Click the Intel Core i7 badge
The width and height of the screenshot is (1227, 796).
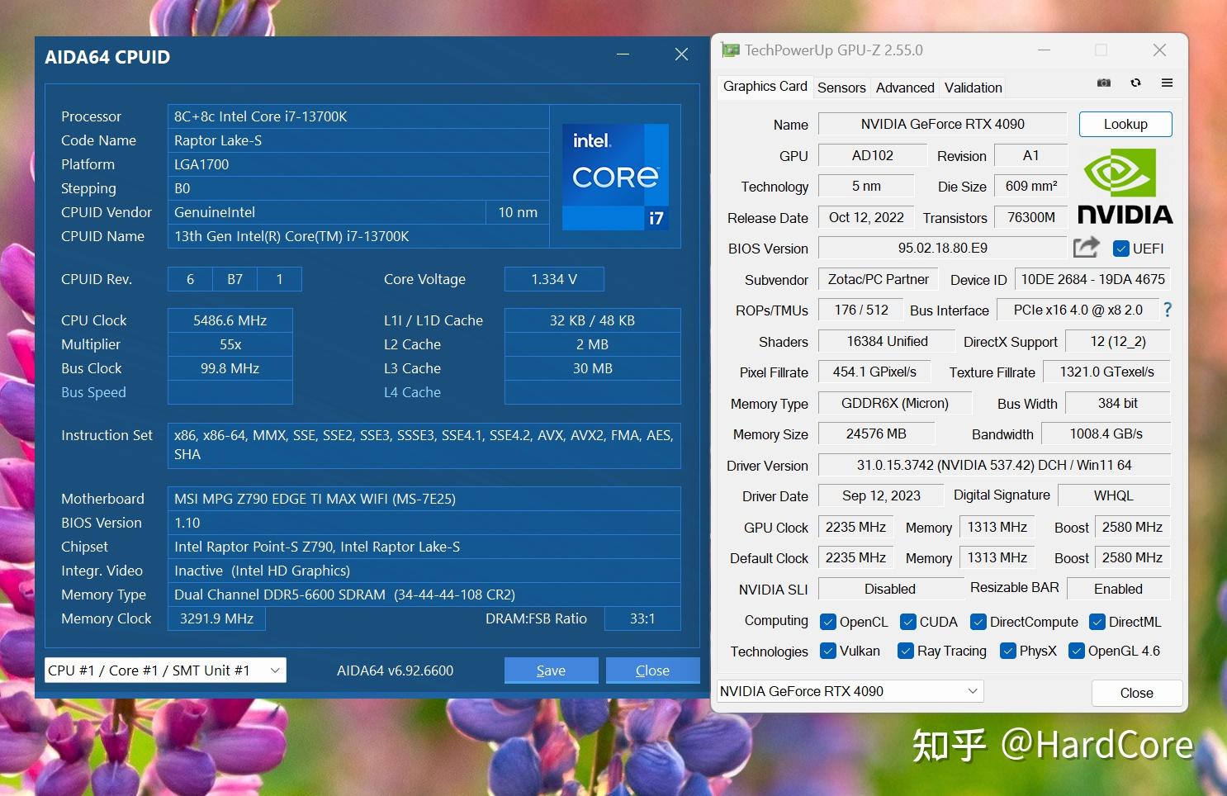click(615, 177)
